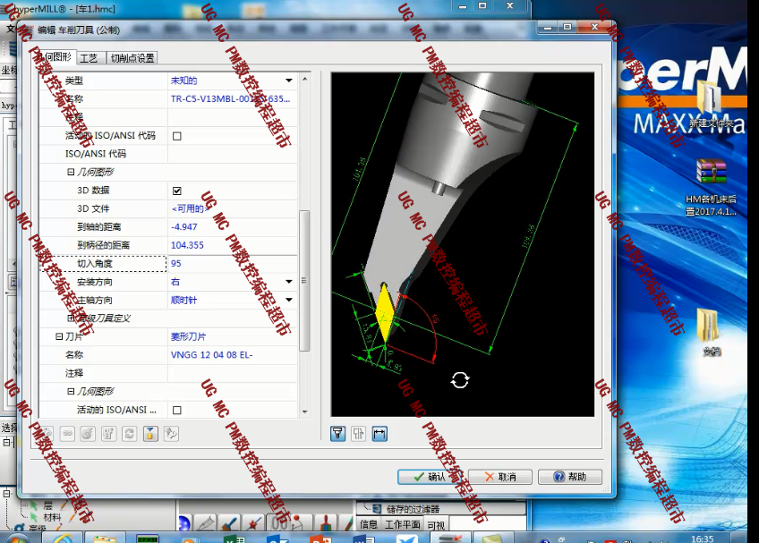Click the 切入角度 value 95
759x543 pixels.
pos(233,264)
